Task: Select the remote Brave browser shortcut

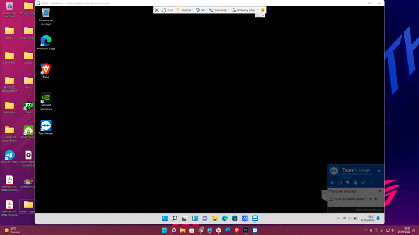Action: point(46,71)
